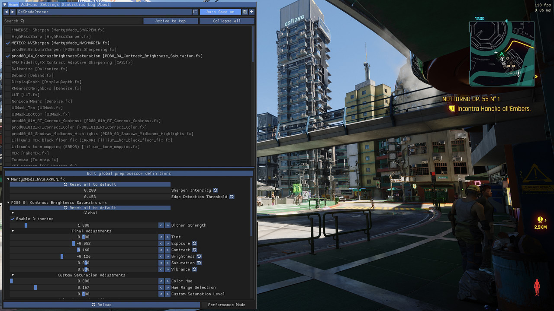
Task: Collapse the PD80_04_Contrast_Brightness_Saturation.fx section
Action: tap(8, 203)
